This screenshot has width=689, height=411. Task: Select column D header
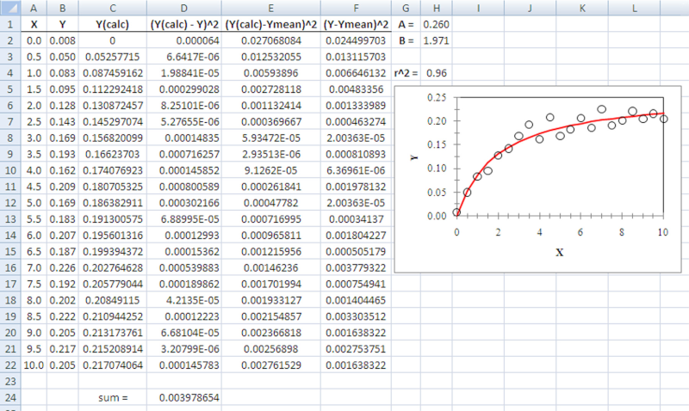coord(184,8)
